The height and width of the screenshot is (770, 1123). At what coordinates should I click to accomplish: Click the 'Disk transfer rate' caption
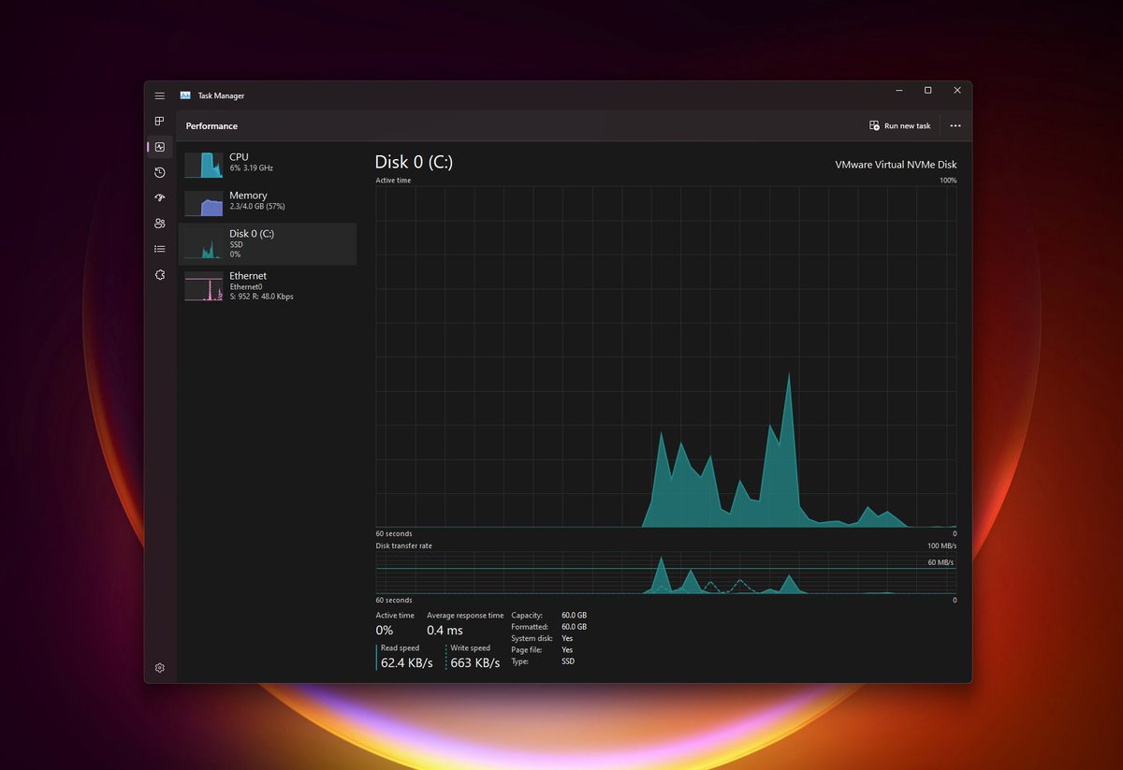coord(404,545)
